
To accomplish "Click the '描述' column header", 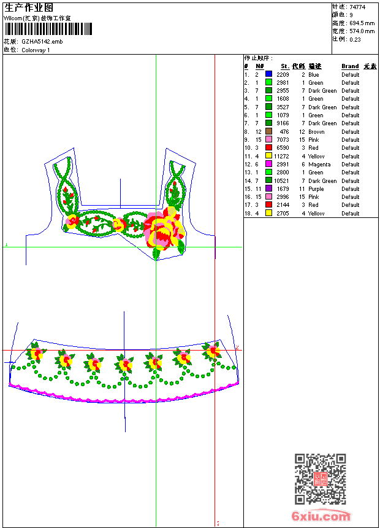I will tap(315, 66).
